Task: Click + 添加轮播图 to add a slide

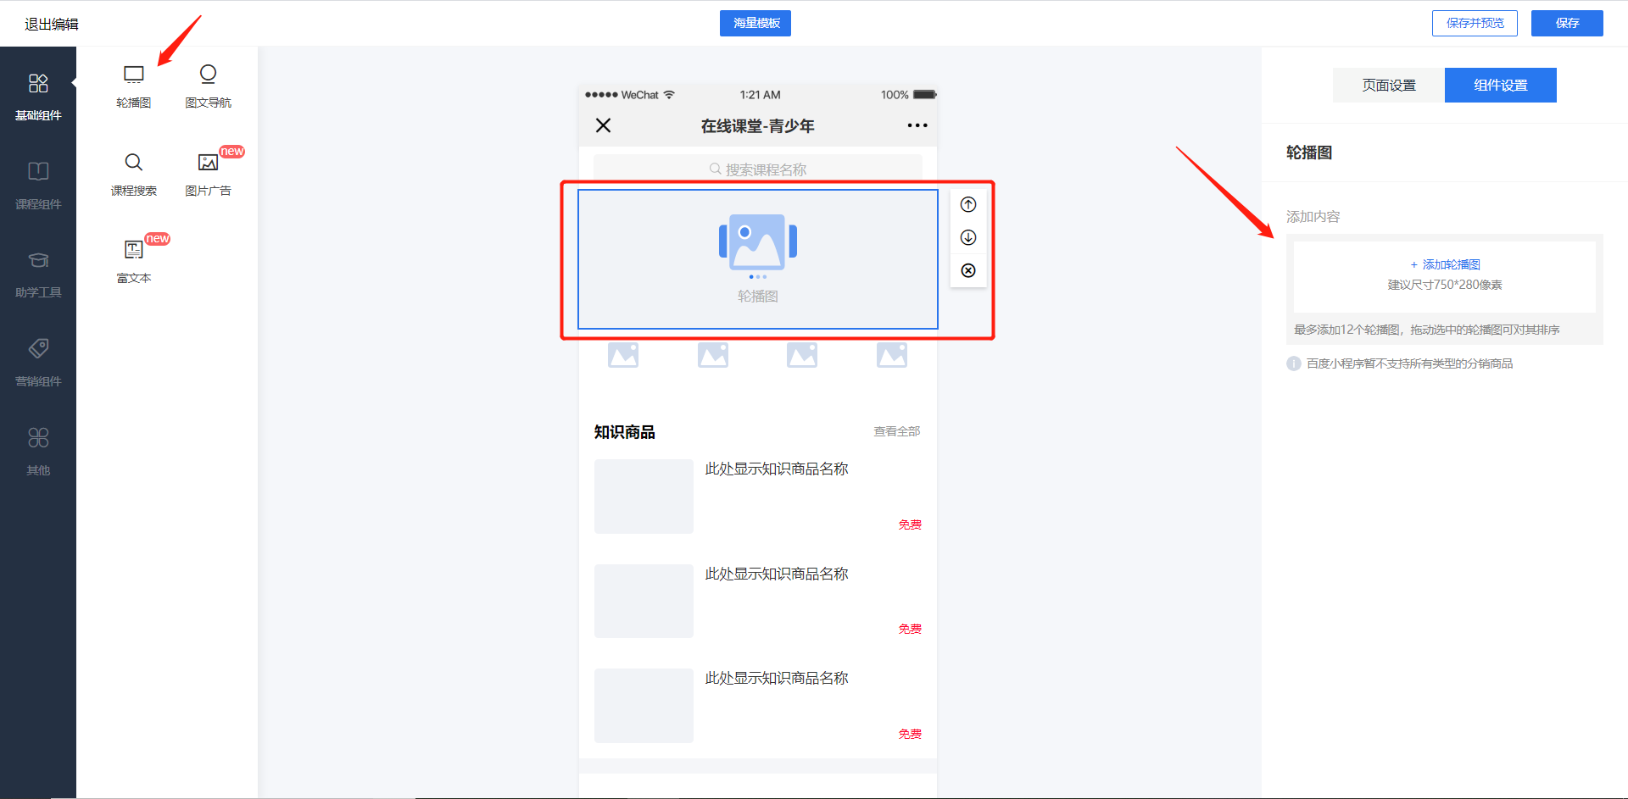Action: [1445, 264]
